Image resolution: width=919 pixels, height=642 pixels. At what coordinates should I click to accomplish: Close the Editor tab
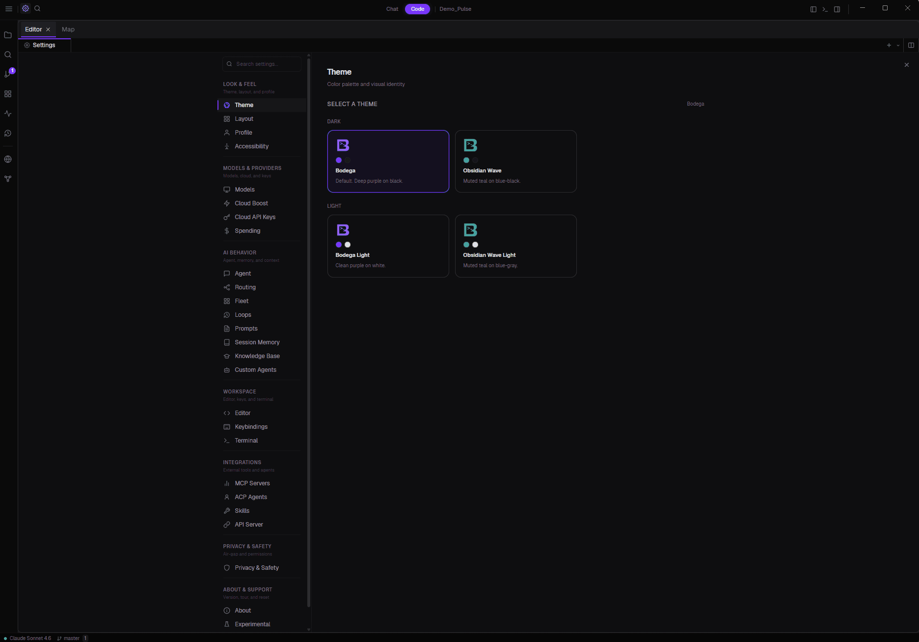[x=48, y=29]
